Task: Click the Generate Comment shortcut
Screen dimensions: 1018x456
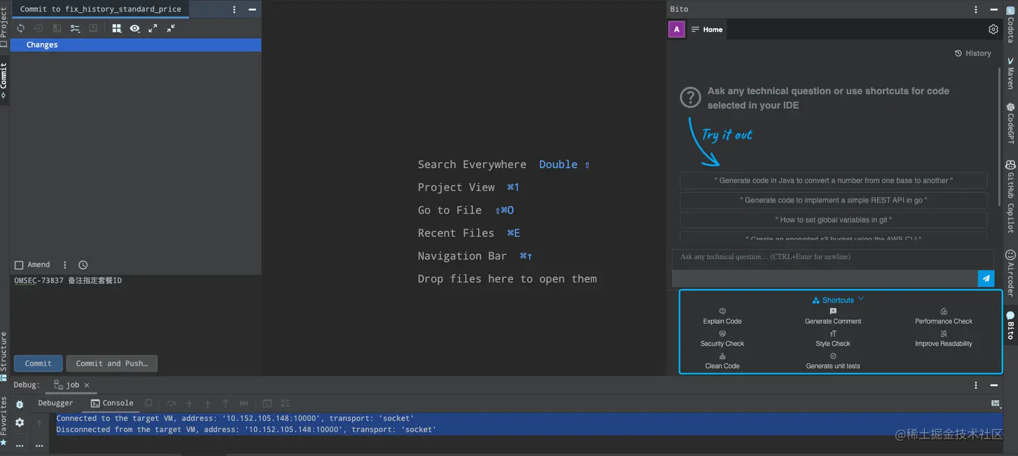Action: (x=833, y=317)
